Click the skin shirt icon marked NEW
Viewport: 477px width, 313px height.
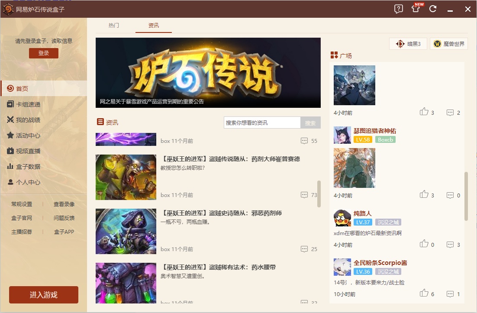point(416,8)
